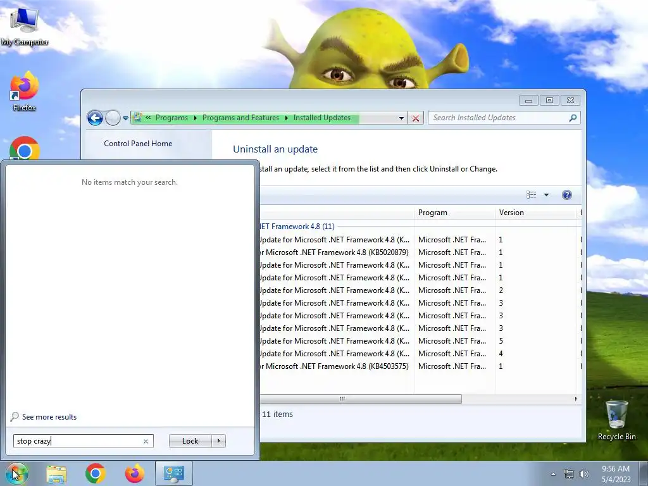Click the horizontal scrollbar right arrow

tap(576, 399)
